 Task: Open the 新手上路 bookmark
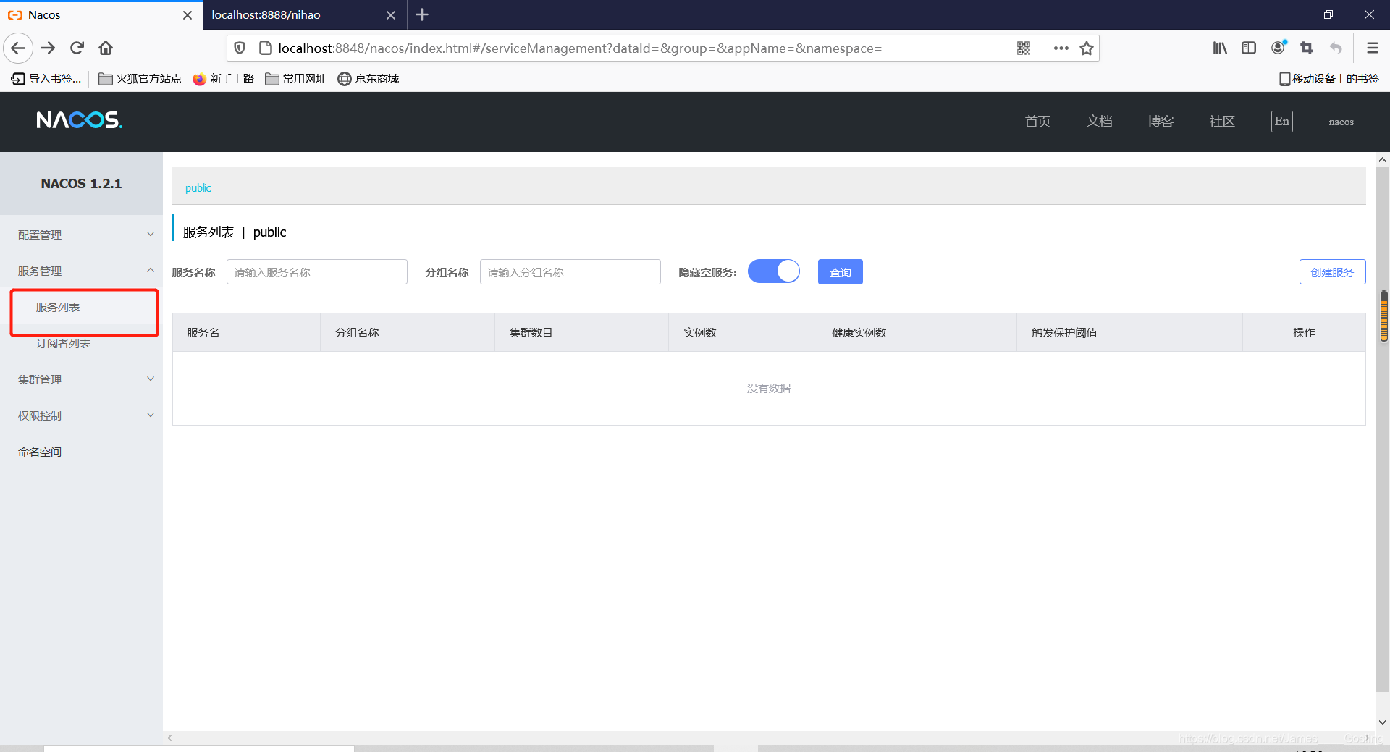pos(223,78)
